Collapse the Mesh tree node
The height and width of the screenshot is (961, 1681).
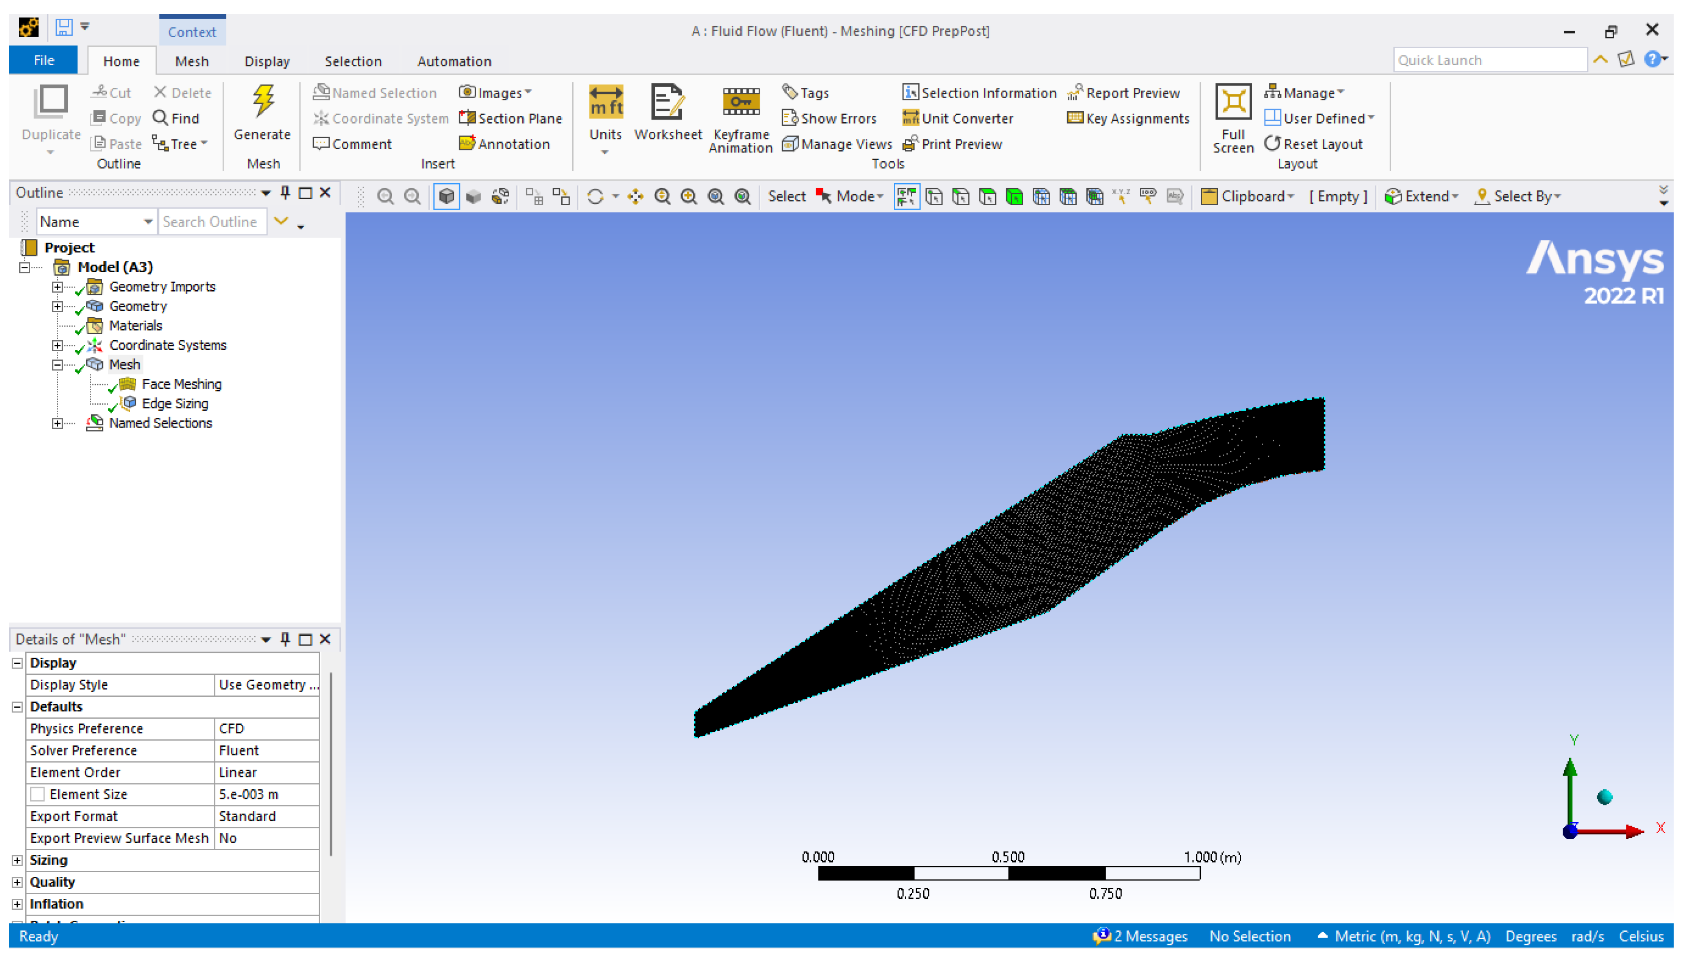[x=57, y=364]
